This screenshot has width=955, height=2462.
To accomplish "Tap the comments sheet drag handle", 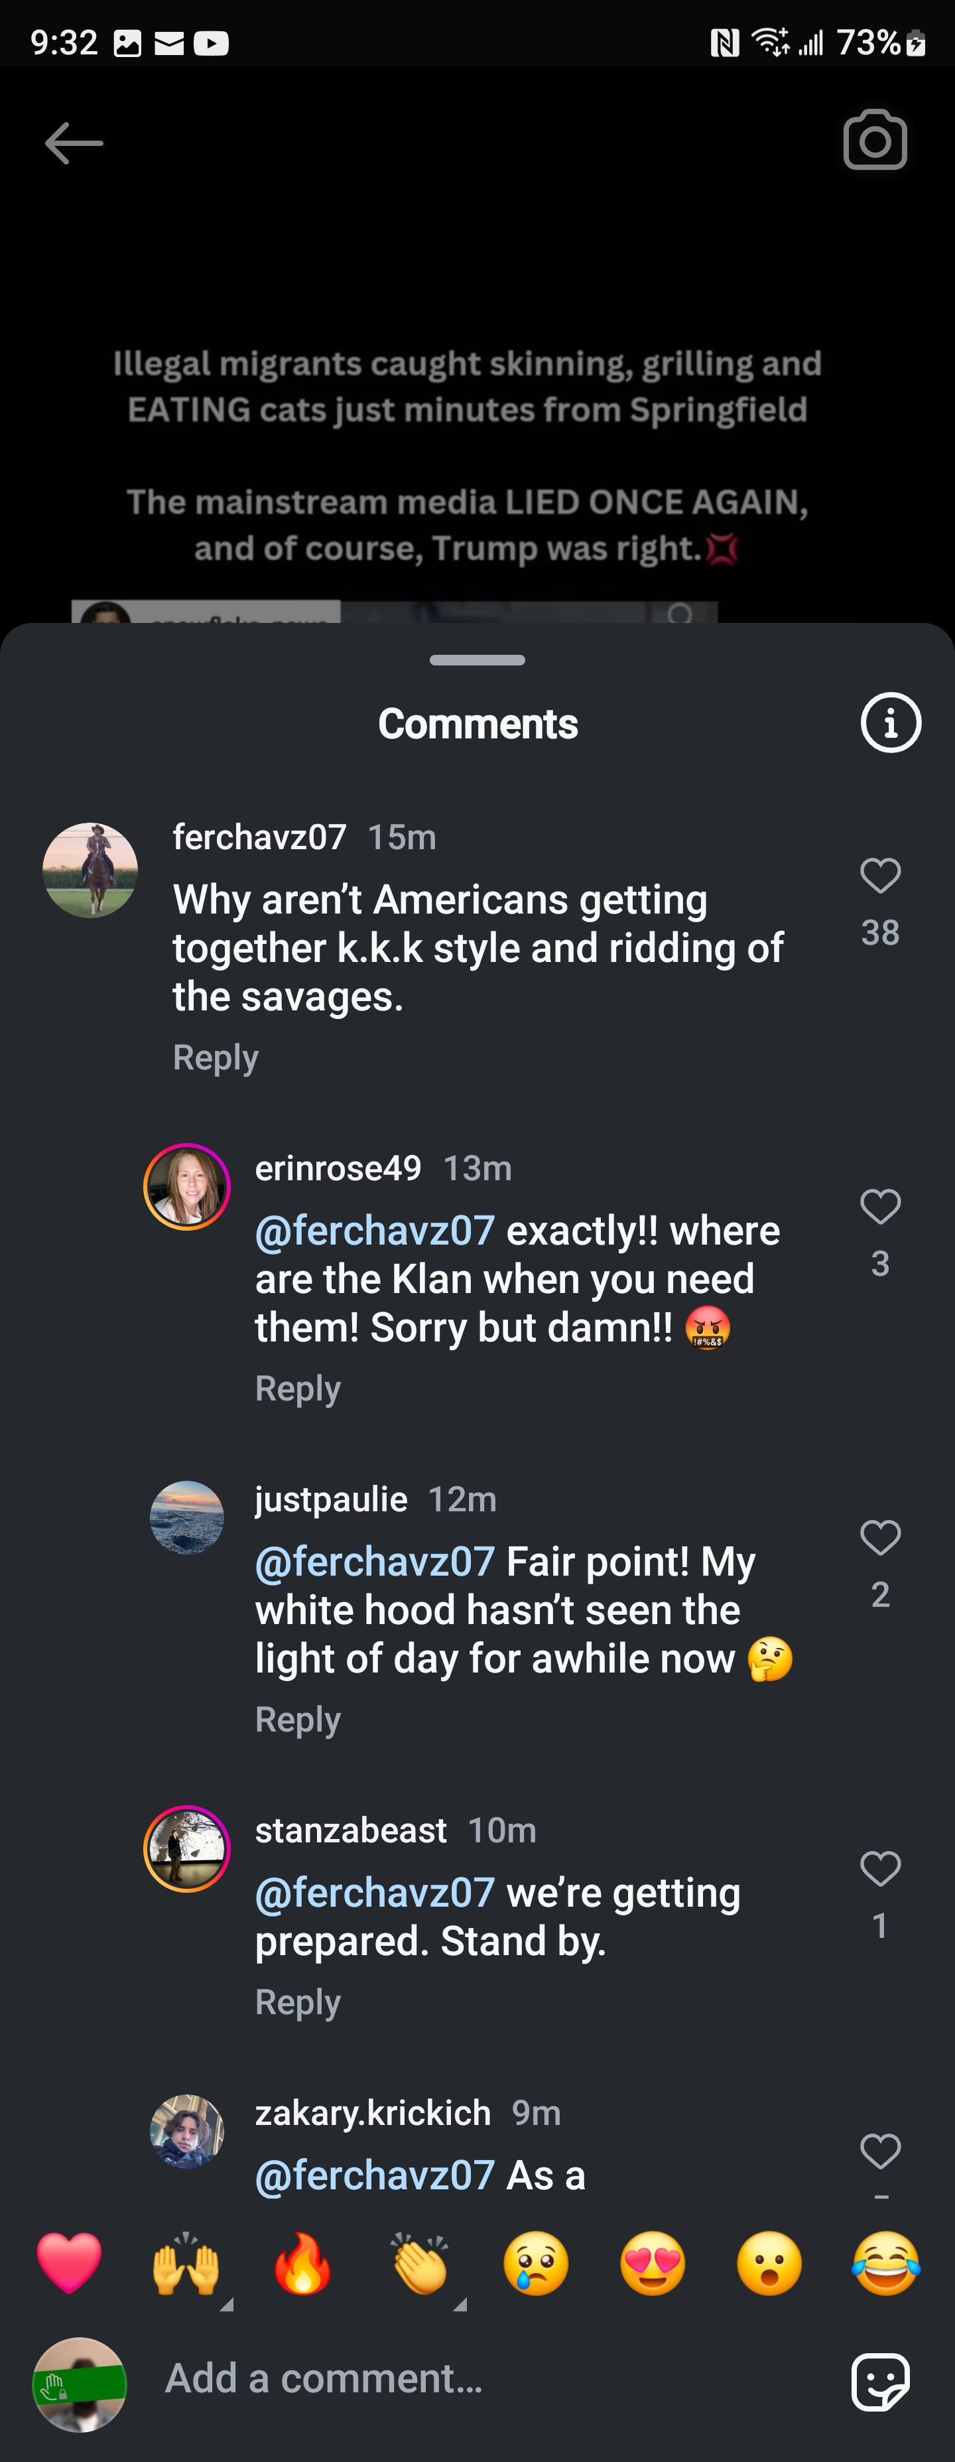I will (477, 660).
